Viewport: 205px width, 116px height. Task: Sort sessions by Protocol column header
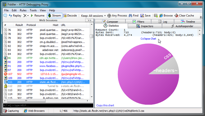(31, 25)
